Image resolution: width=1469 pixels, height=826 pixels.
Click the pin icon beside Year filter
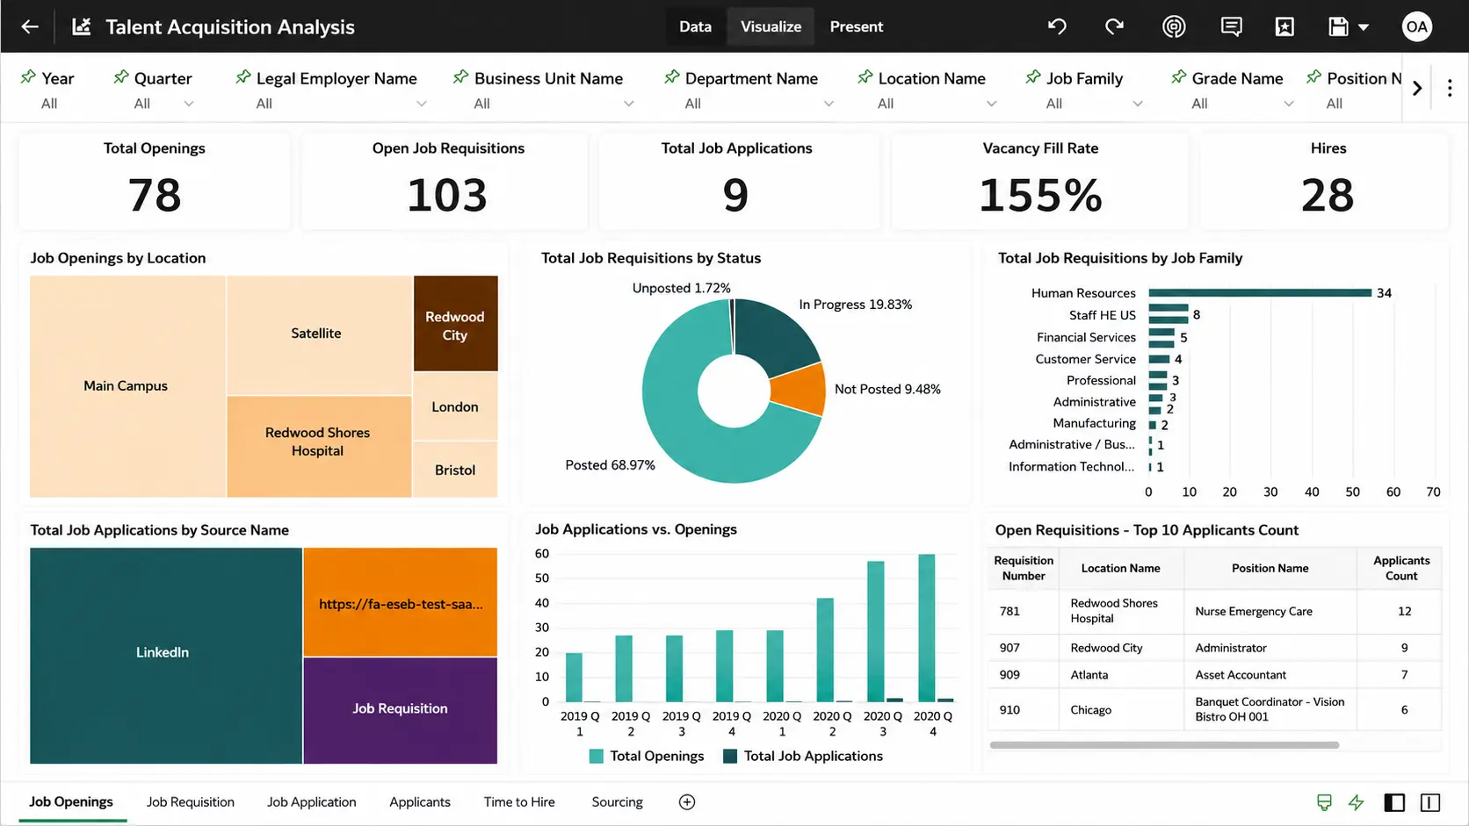[x=28, y=77]
